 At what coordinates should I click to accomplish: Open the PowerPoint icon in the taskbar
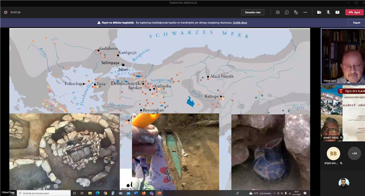coord(159,193)
